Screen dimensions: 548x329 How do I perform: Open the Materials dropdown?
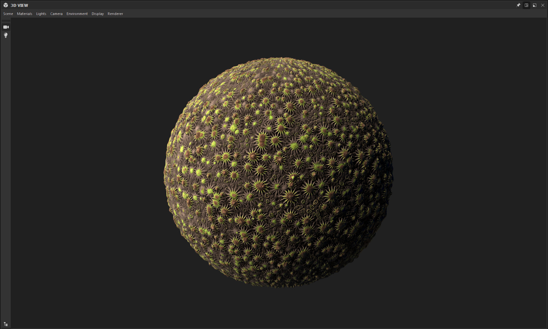(x=24, y=14)
